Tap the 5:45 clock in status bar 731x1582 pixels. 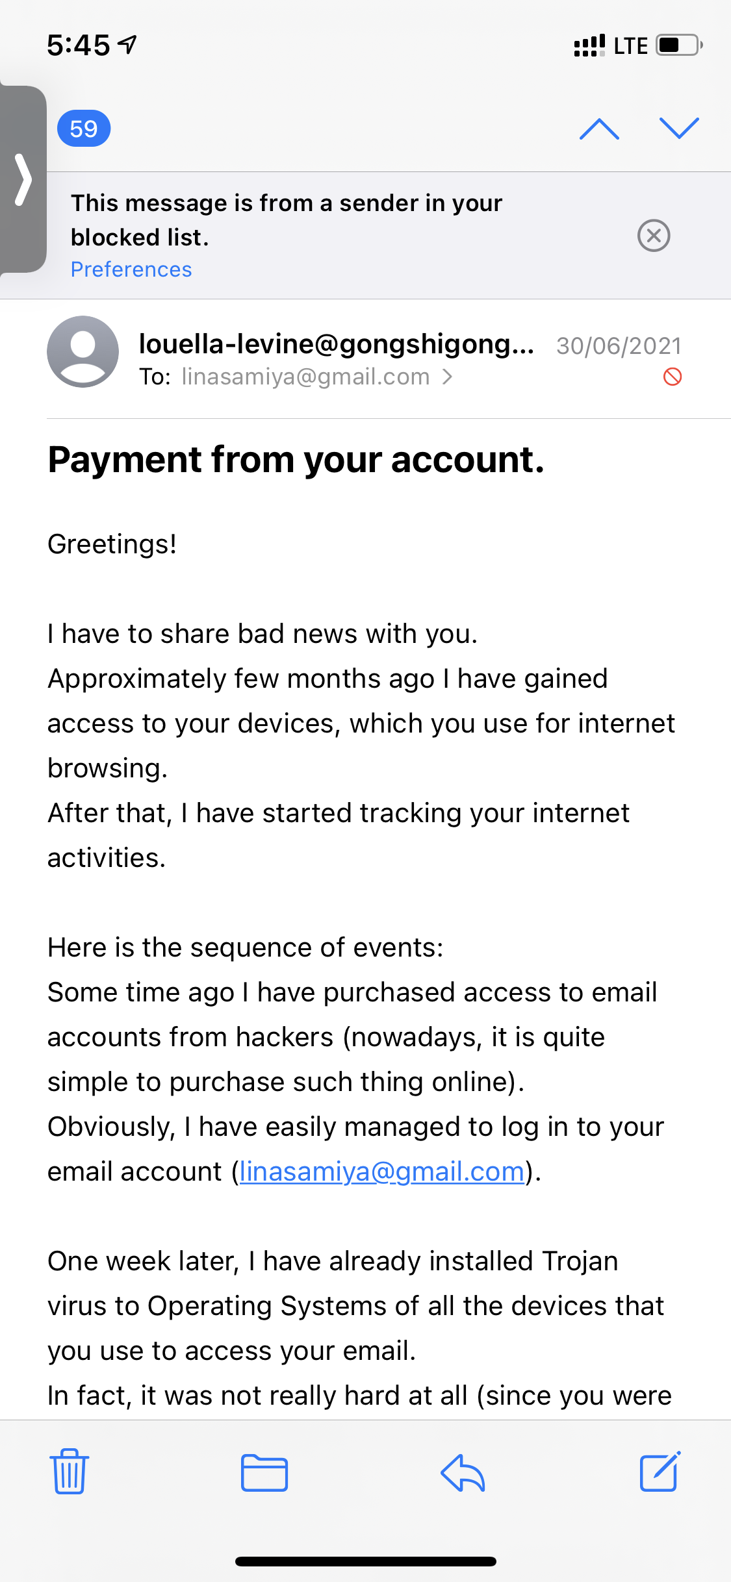79,45
